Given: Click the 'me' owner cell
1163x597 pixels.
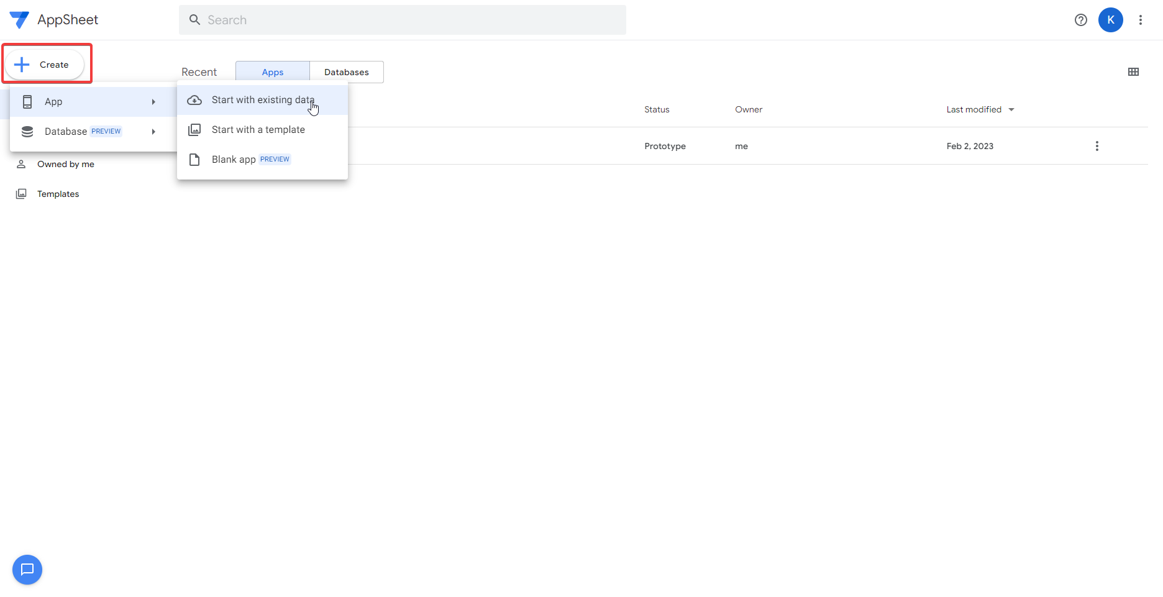Looking at the screenshot, I should pos(741,147).
